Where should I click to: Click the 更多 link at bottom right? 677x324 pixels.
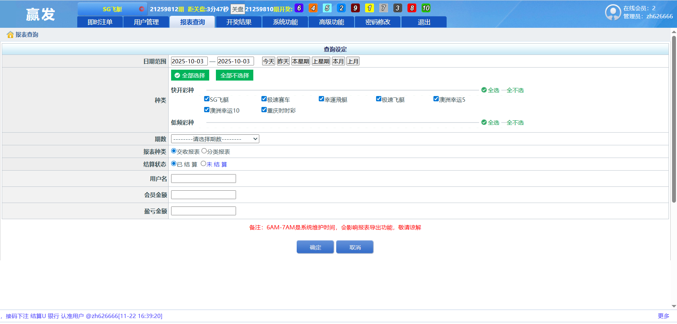(x=663, y=316)
